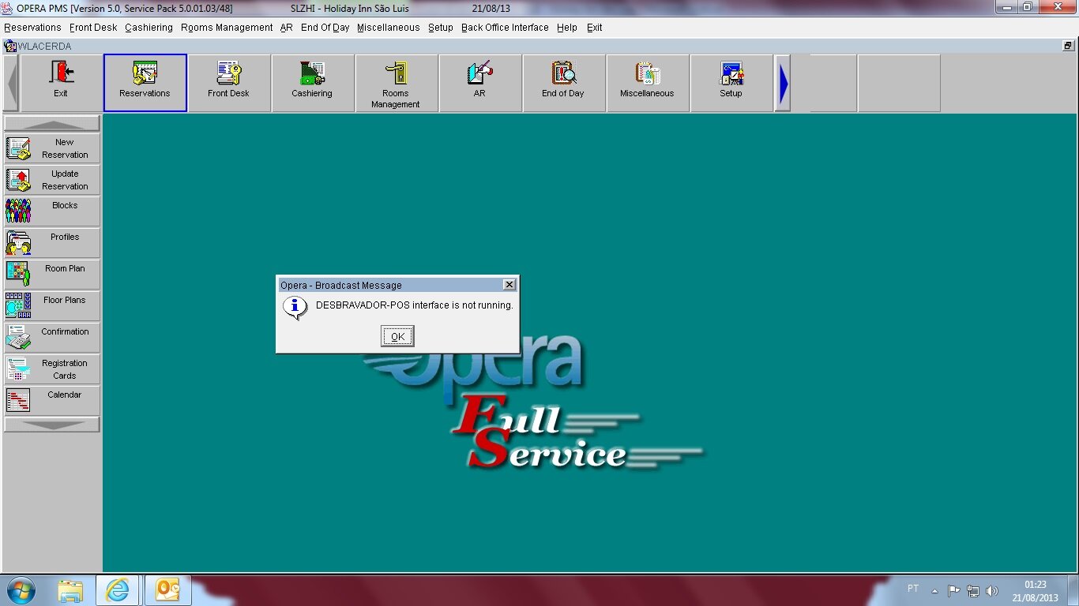The image size is (1079, 606).
Task: Click the DESBRAVADOR-POS interface message text
Action: tap(415, 305)
